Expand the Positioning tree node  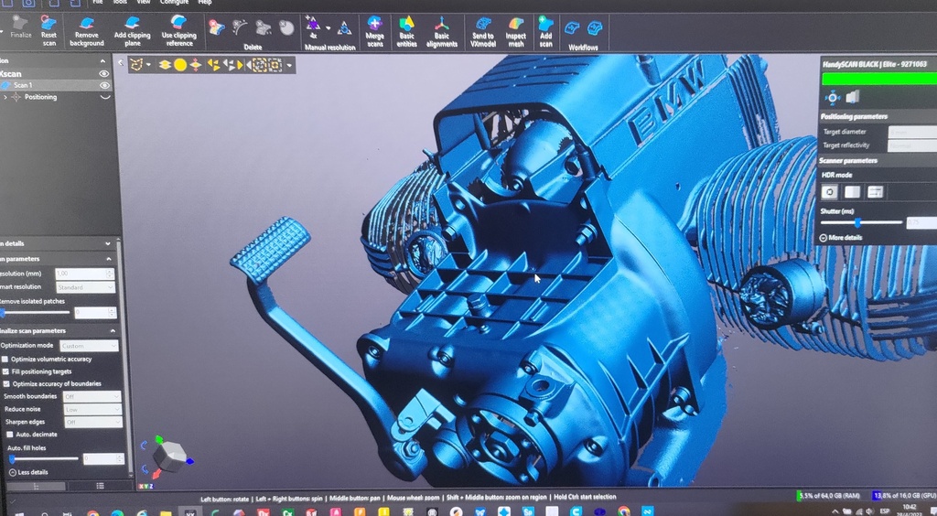point(5,97)
